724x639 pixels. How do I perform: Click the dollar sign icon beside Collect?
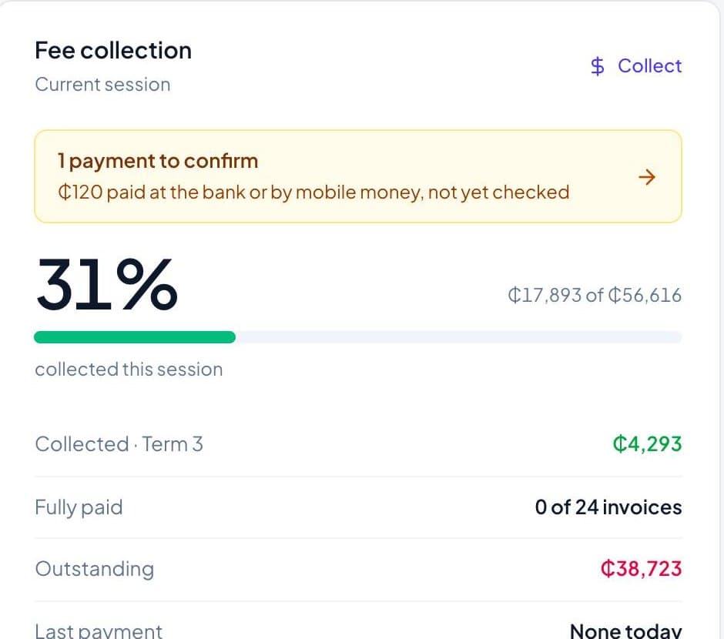tap(597, 66)
